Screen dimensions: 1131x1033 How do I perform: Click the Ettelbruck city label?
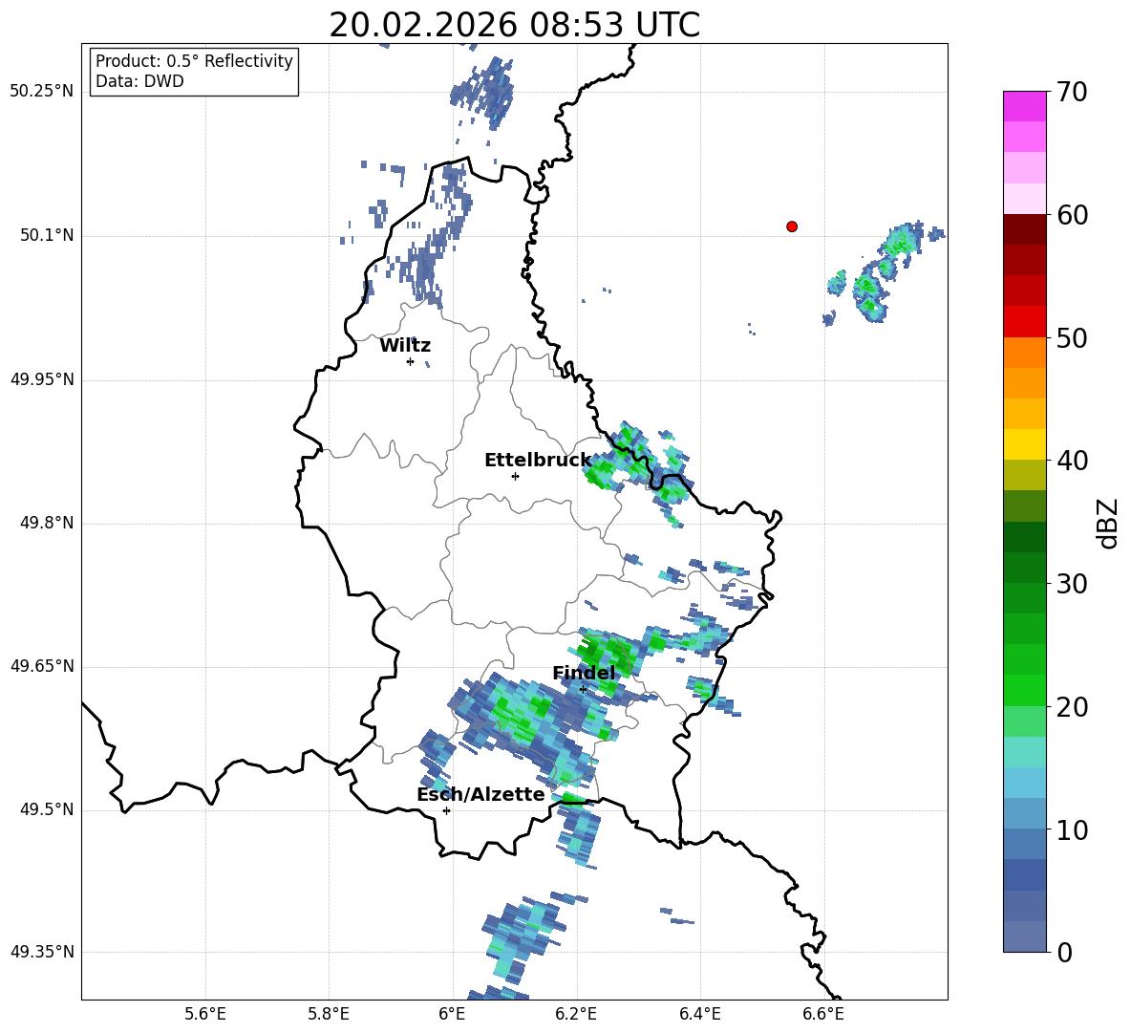(538, 461)
